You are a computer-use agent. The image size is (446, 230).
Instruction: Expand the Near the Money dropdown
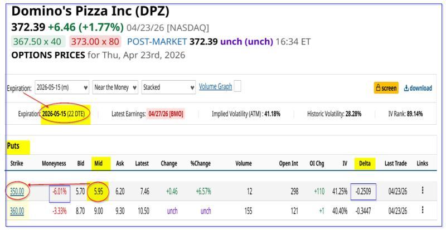[114, 87]
